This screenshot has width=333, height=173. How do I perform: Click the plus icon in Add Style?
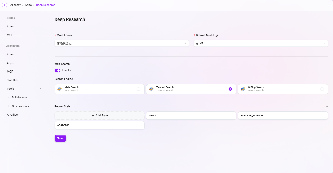pos(93,116)
